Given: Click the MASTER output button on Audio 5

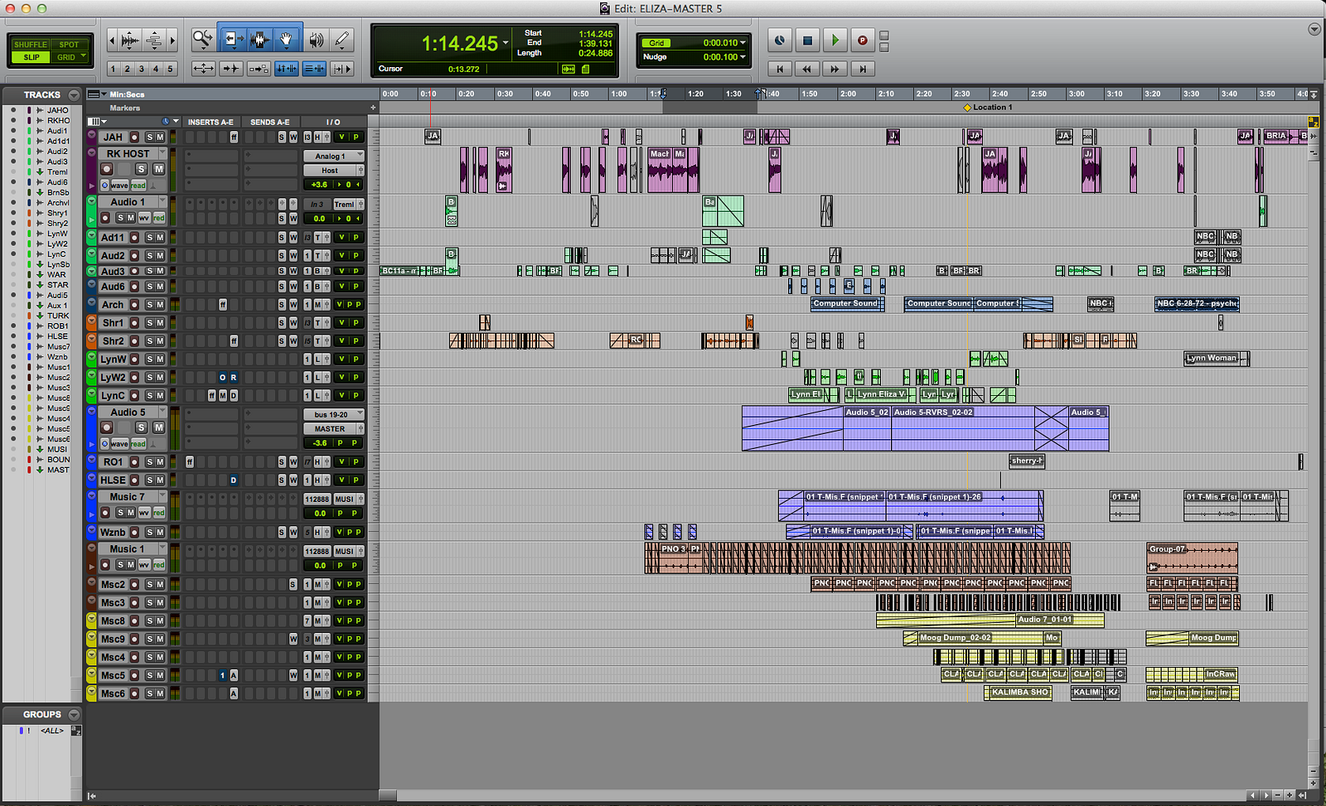Looking at the screenshot, I should tap(330, 429).
